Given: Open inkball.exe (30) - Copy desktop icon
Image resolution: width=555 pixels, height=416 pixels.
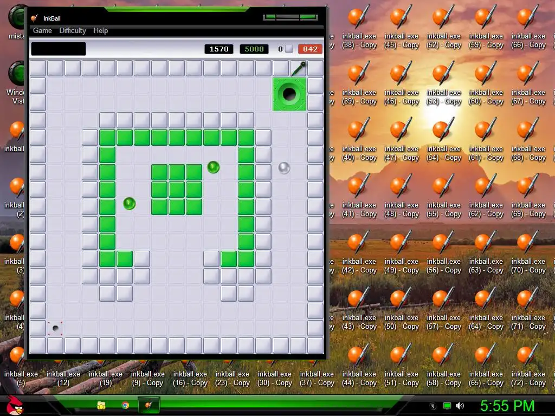Looking at the screenshot, I should click(x=275, y=375).
